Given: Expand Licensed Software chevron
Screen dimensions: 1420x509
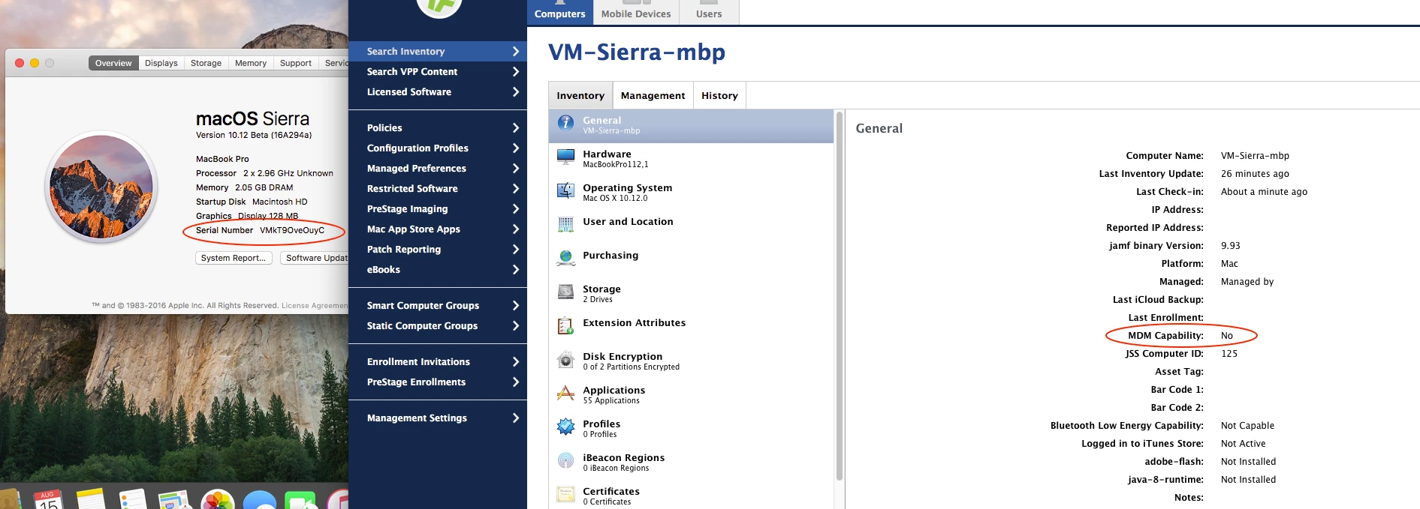Looking at the screenshot, I should click(515, 91).
